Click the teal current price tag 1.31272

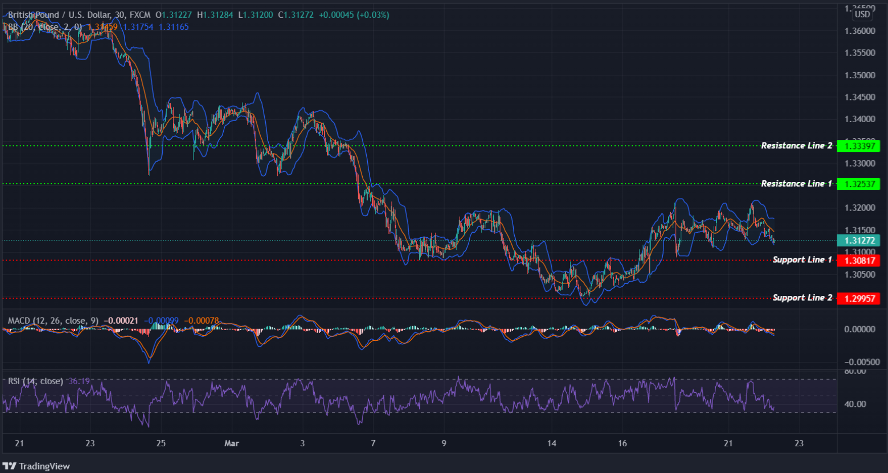(x=861, y=241)
